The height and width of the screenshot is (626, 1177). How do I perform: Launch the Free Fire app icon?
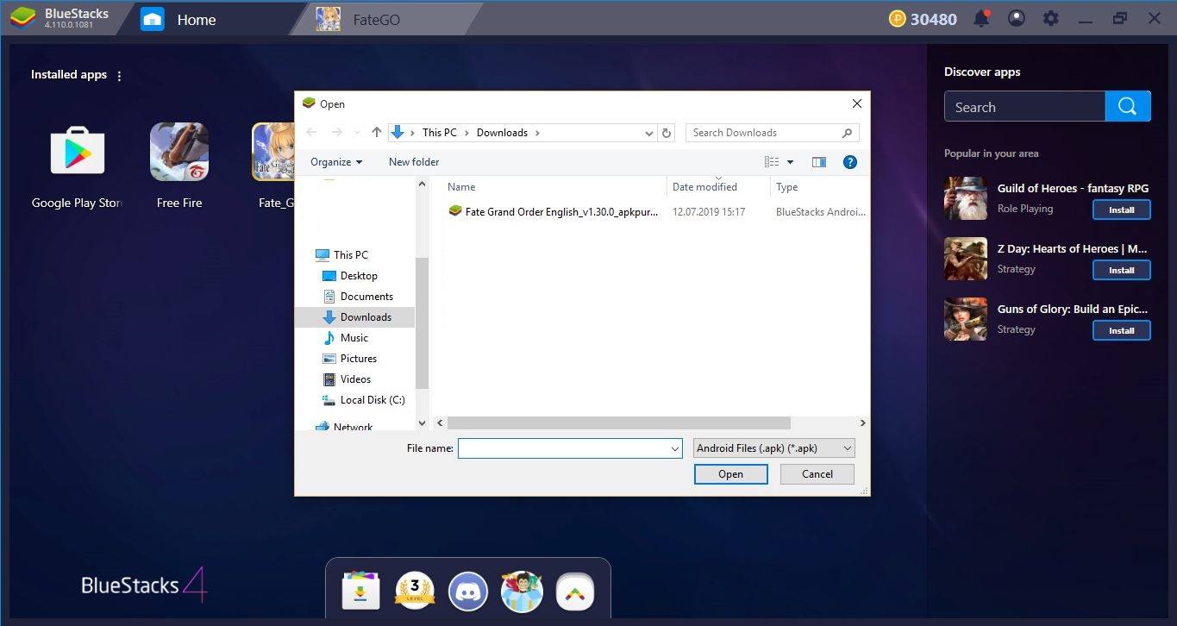point(179,153)
